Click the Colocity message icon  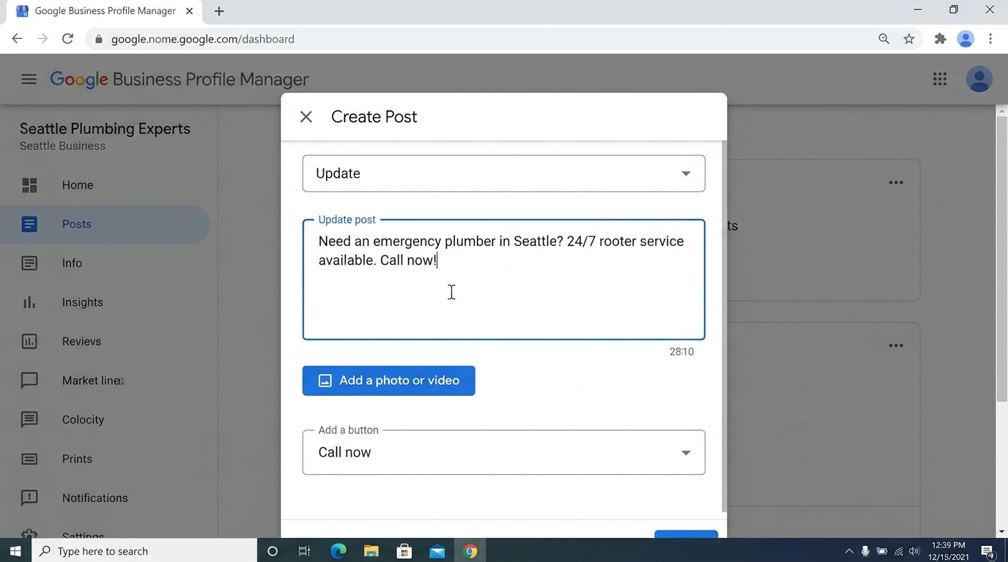(x=29, y=420)
